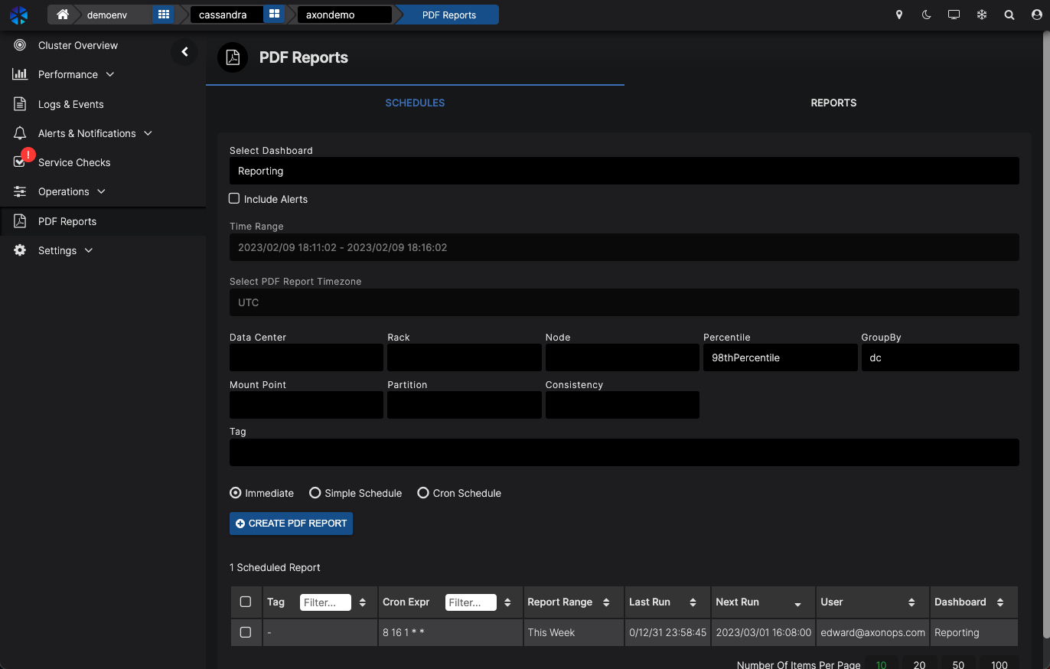Click the home icon in breadcrumb
The image size is (1050, 669).
[x=63, y=15]
